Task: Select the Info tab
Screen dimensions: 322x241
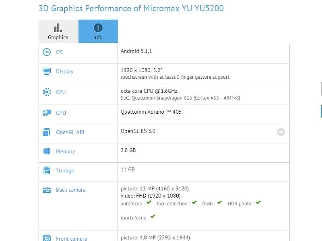Action: coord(98,31)
